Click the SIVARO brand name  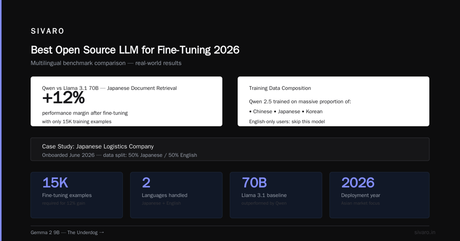point(48,31)
